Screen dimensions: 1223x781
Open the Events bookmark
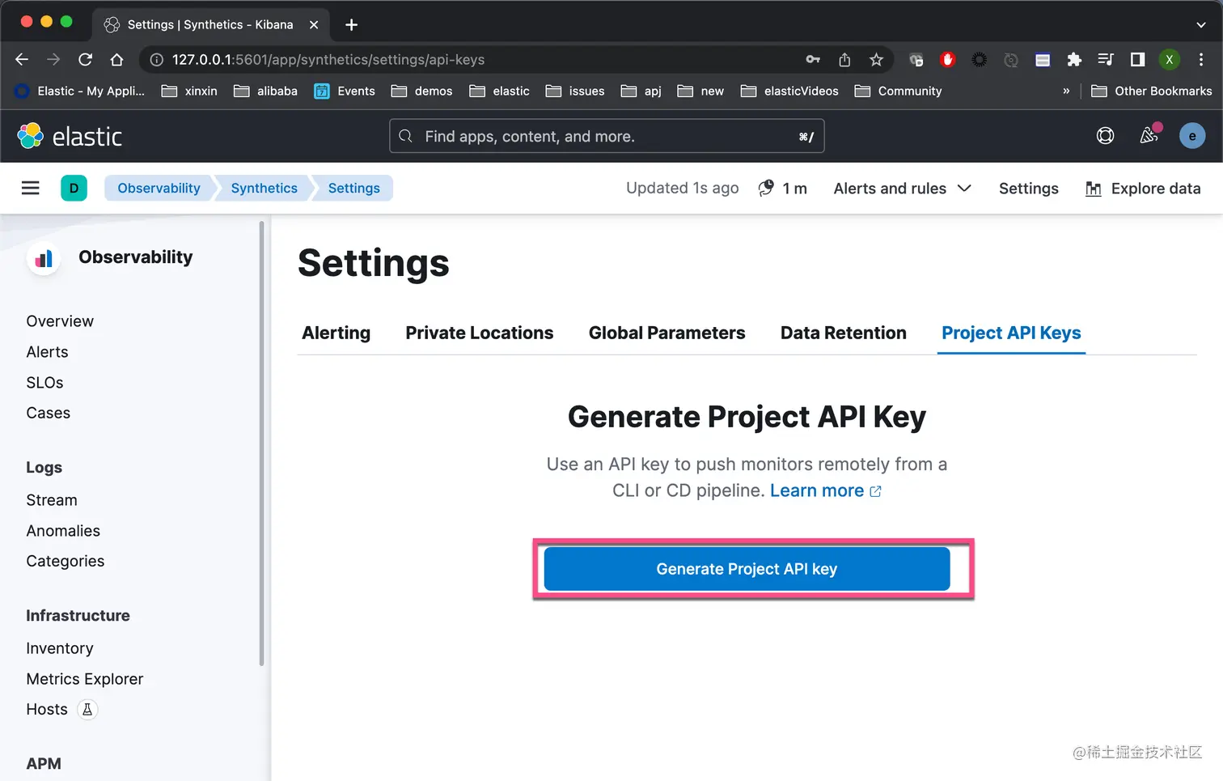coord(345,91)
